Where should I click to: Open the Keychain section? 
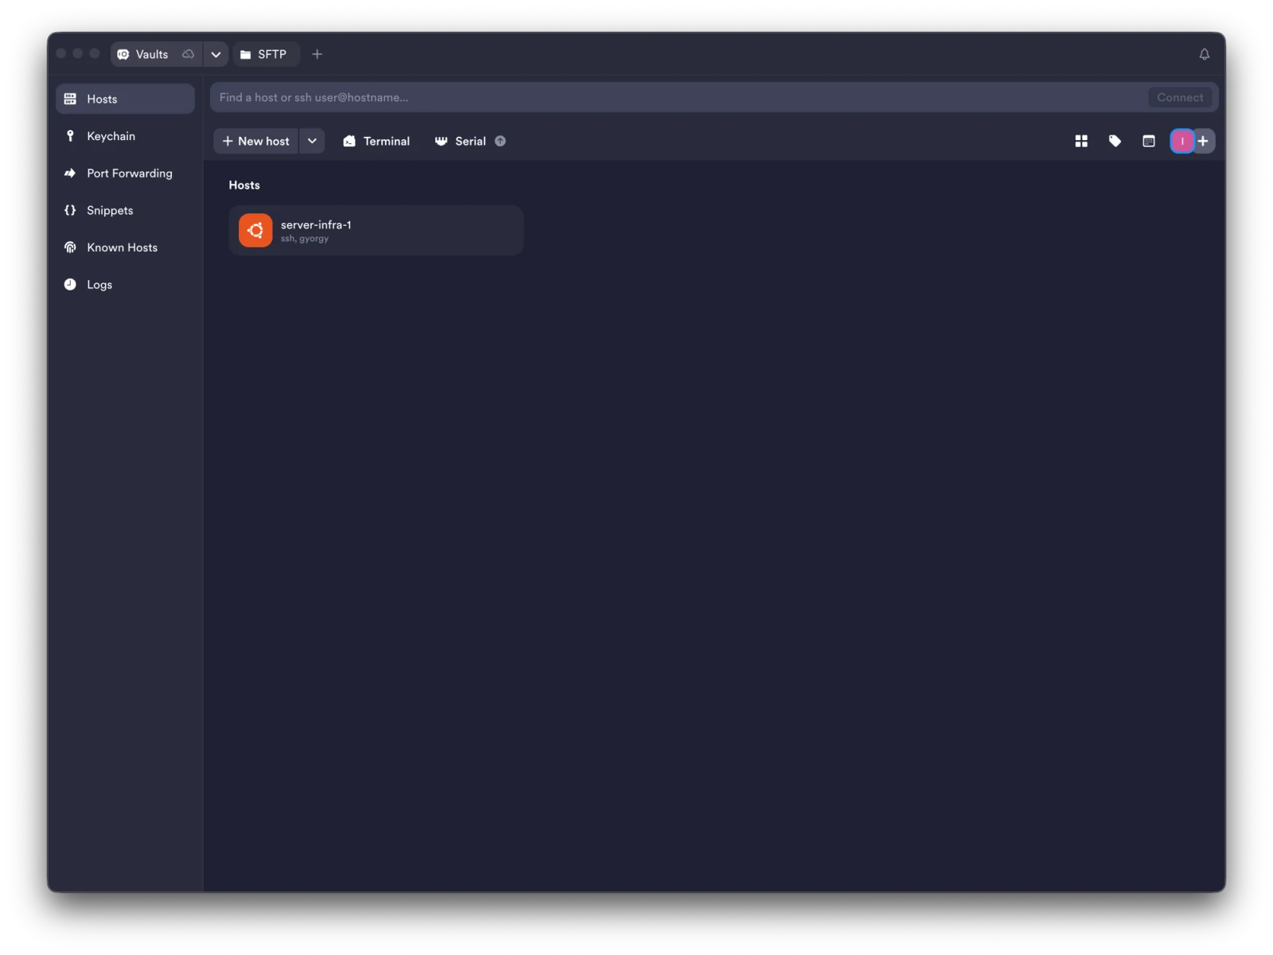[x=125, y=136]
